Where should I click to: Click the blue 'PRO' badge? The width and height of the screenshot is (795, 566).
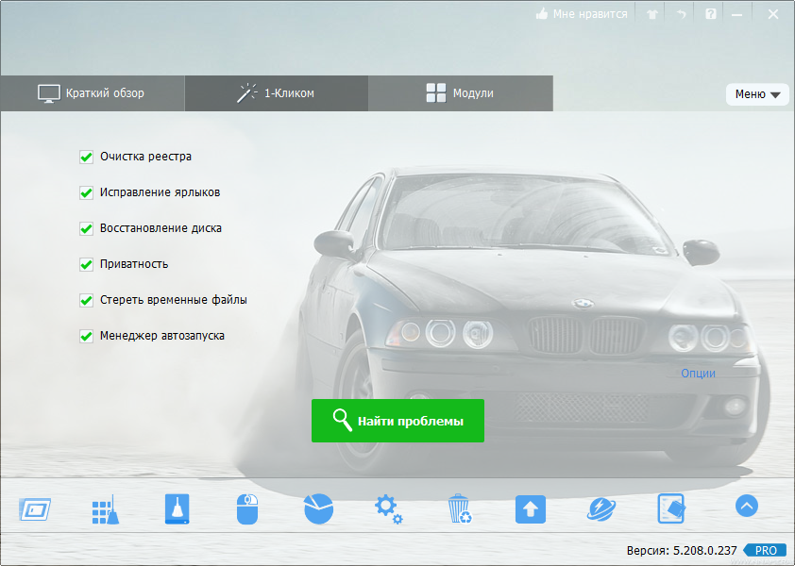click(765, 550)
